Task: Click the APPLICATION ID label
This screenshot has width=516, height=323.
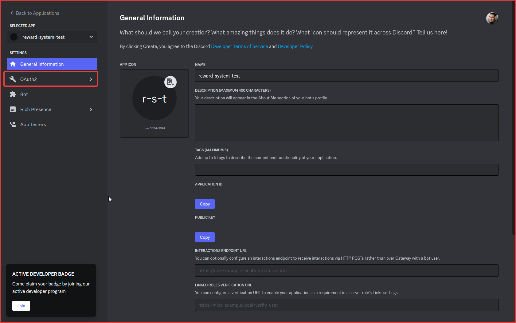Action: click(209, 184)
